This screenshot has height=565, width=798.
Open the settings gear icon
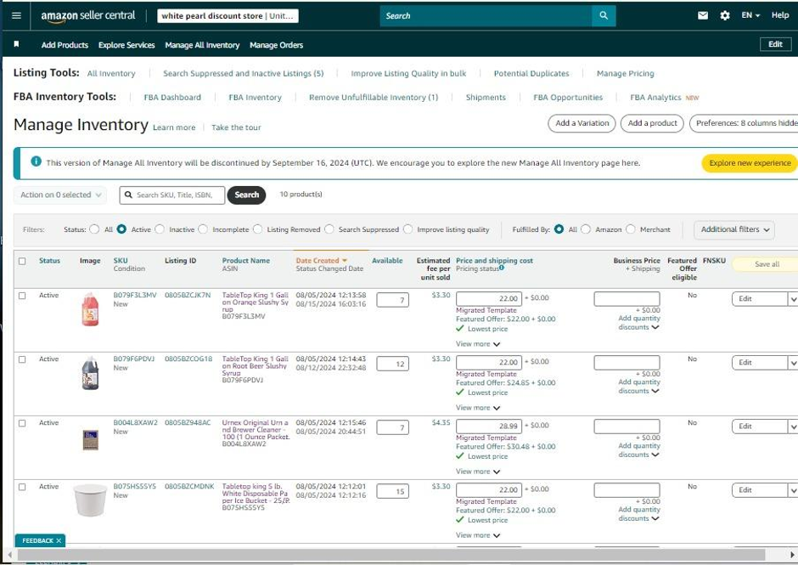click(x=725, y=15)
